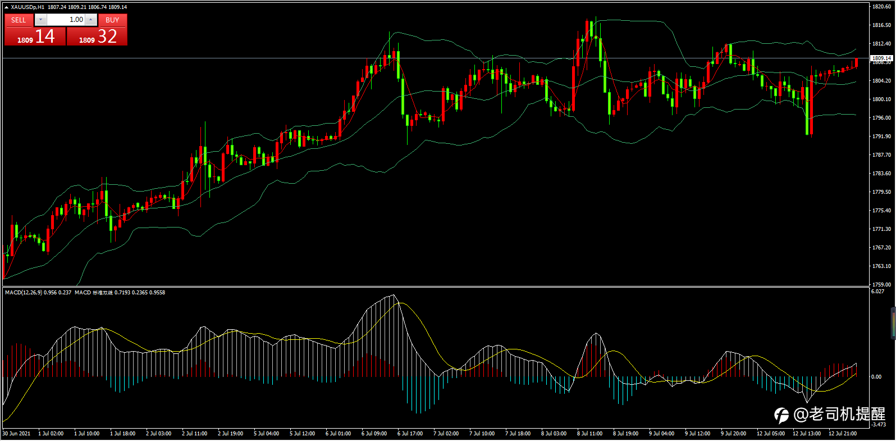The width and height of the screenshot is (896, 441).
Task: Click the 6 Jul 17:00 time label
Action: coord(410,434)
